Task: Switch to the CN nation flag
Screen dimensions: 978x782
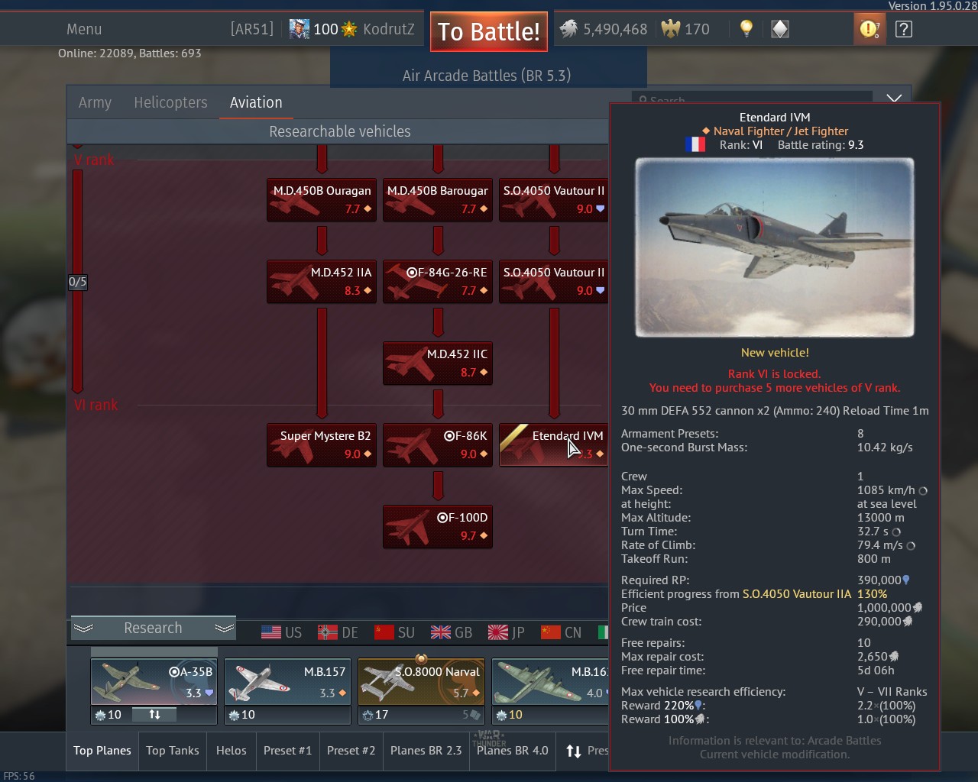Action: pos(561,632)
